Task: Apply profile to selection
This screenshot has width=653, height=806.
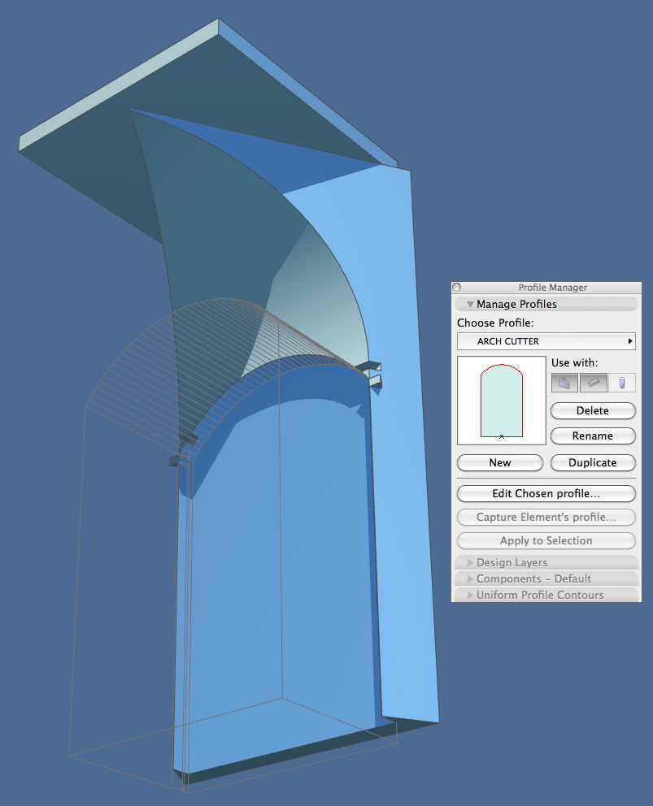Action: click(546, 540)
